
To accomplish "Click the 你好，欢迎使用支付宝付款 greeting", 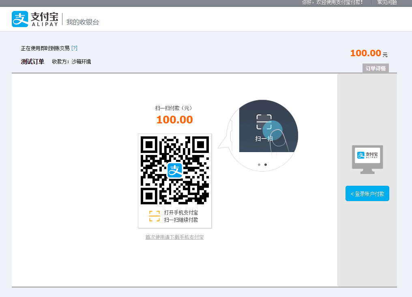I will (333, 2).
